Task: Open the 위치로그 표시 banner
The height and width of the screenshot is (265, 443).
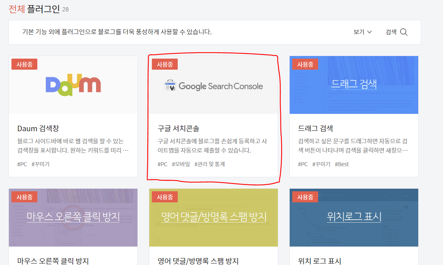Action: point(354,217)
